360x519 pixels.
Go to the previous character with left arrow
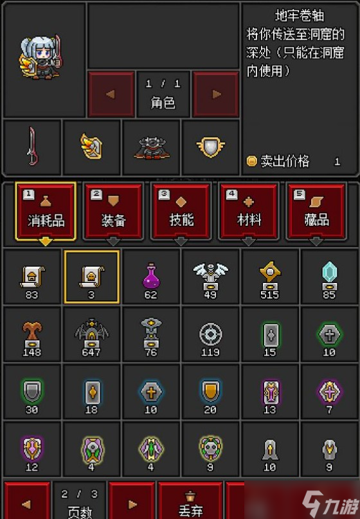pos(111,94)
